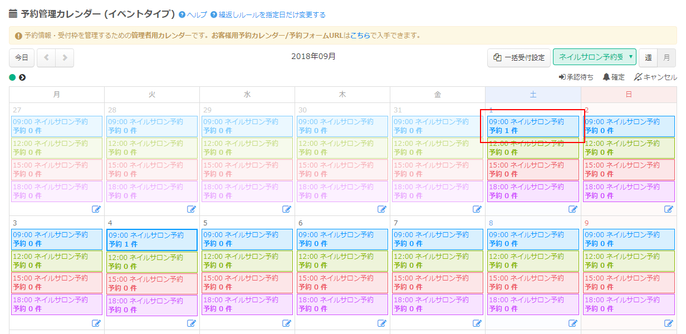
Task: Open 繰返しルールを指定日だけ変更する link
Action: click(x=268, y=15)
